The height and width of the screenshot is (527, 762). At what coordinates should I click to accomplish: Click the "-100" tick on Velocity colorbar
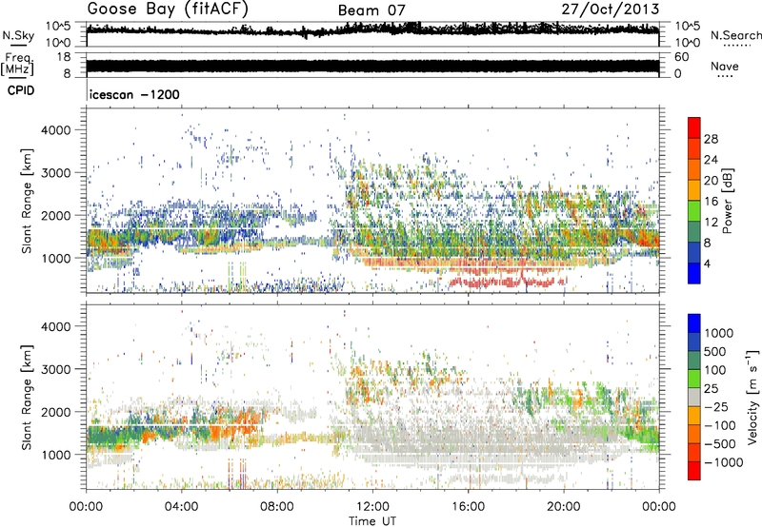(x=722, y=425)
